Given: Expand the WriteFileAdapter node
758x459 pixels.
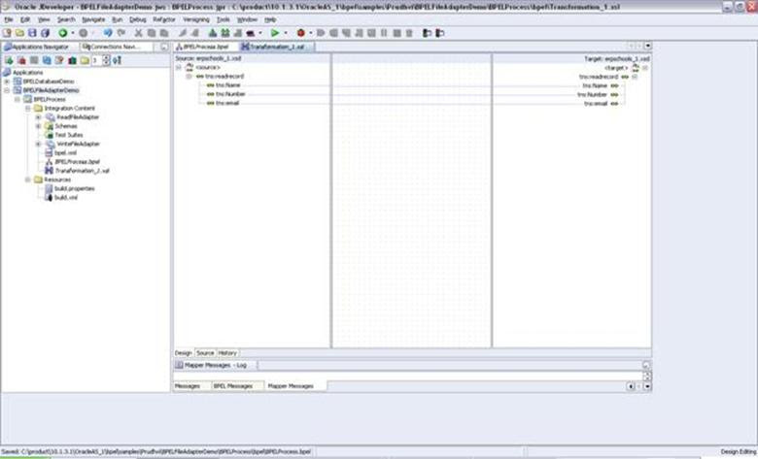Looking at the screenshot, I should [x=38, y=144].
